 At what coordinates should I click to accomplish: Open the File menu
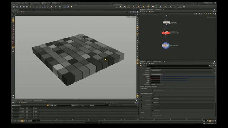(14, 3)
